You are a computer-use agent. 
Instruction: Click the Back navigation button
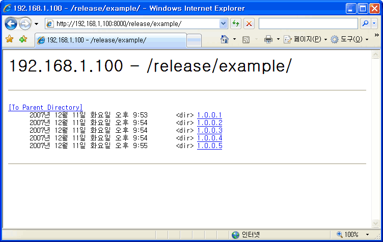tap(11, 24)
